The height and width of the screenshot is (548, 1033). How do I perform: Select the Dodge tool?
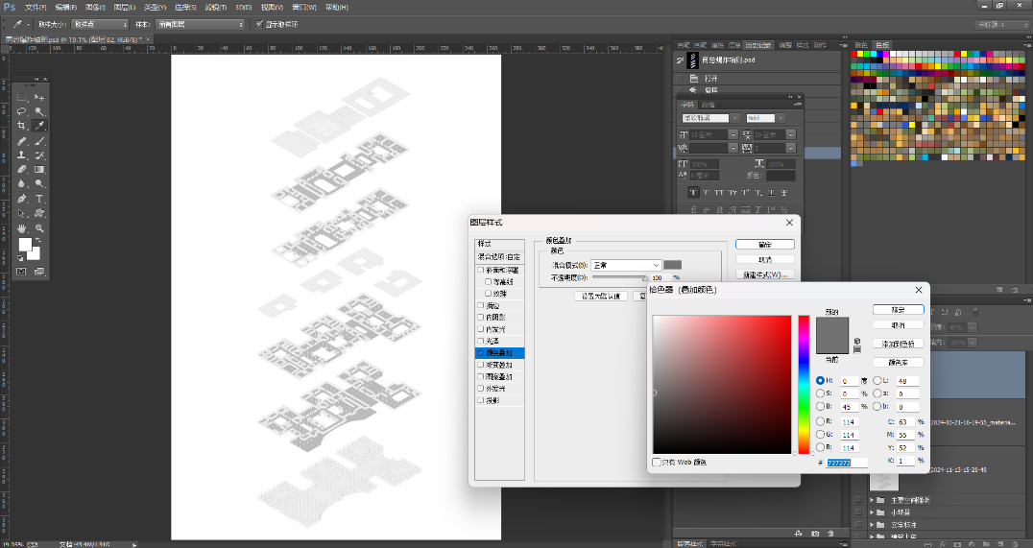coord(39,184)
